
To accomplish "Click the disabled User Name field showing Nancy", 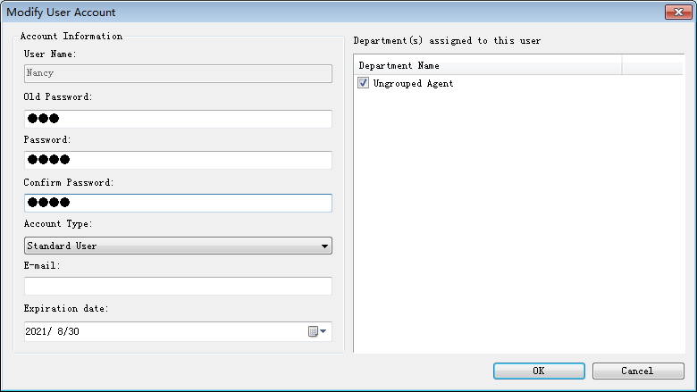I will (178, 73).
